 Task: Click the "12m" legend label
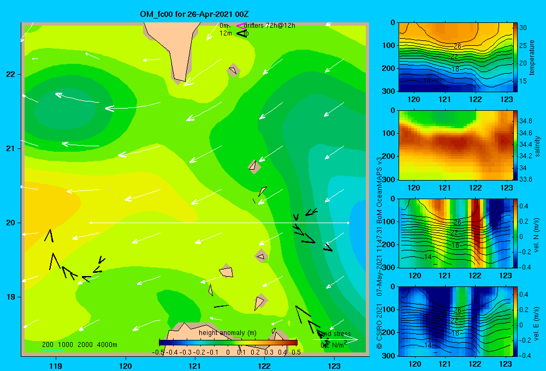(225, 33)
